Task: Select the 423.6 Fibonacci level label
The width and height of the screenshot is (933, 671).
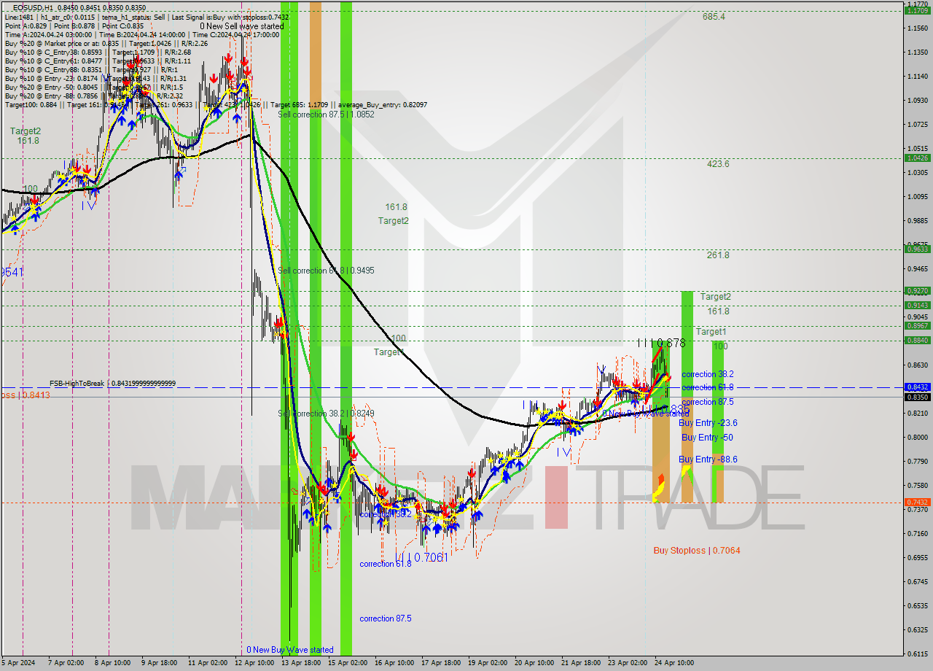Action: 718,164
